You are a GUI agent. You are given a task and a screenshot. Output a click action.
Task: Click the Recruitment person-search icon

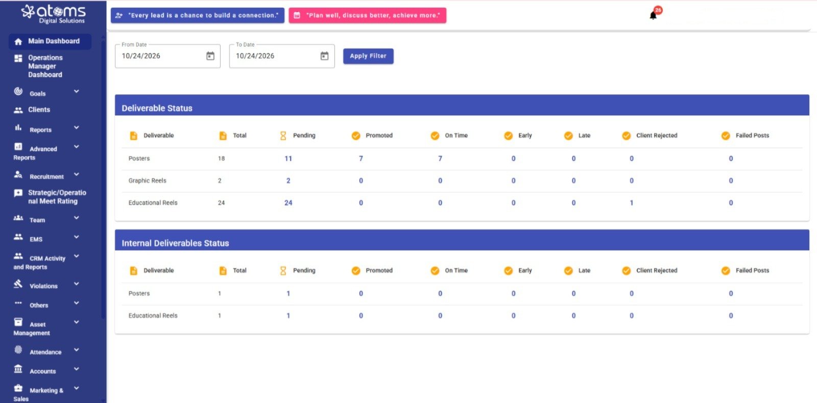coord(18,174)
